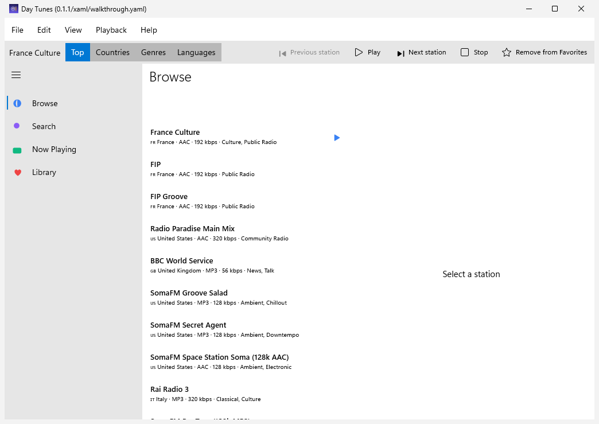Image resolution: width=599 pixels, height=424 pixels.
Task: Click Space Station Soma's 'Ambient, Electronic' details
Action: [221, 367]
